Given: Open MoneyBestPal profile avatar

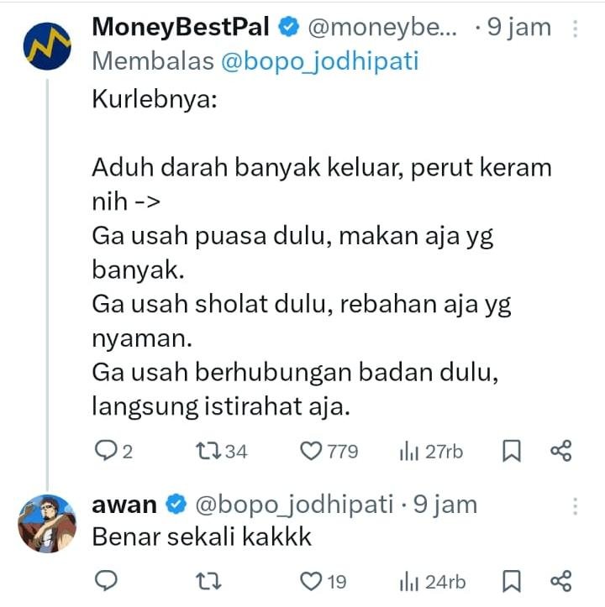Looking at the screenshot, I should pyautogui.click(x=47, y=46).
